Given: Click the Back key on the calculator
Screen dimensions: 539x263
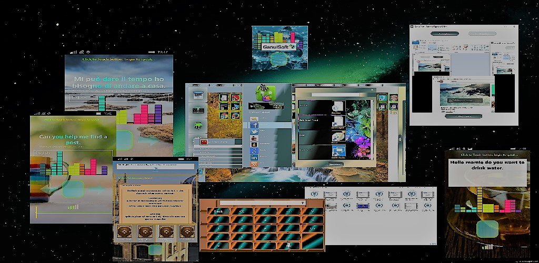Looking at the screenshot, I should pyautogui.click(x=218, y=211).
